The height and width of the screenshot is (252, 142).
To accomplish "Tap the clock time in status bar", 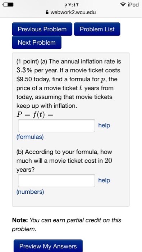I will coord(72,5).
